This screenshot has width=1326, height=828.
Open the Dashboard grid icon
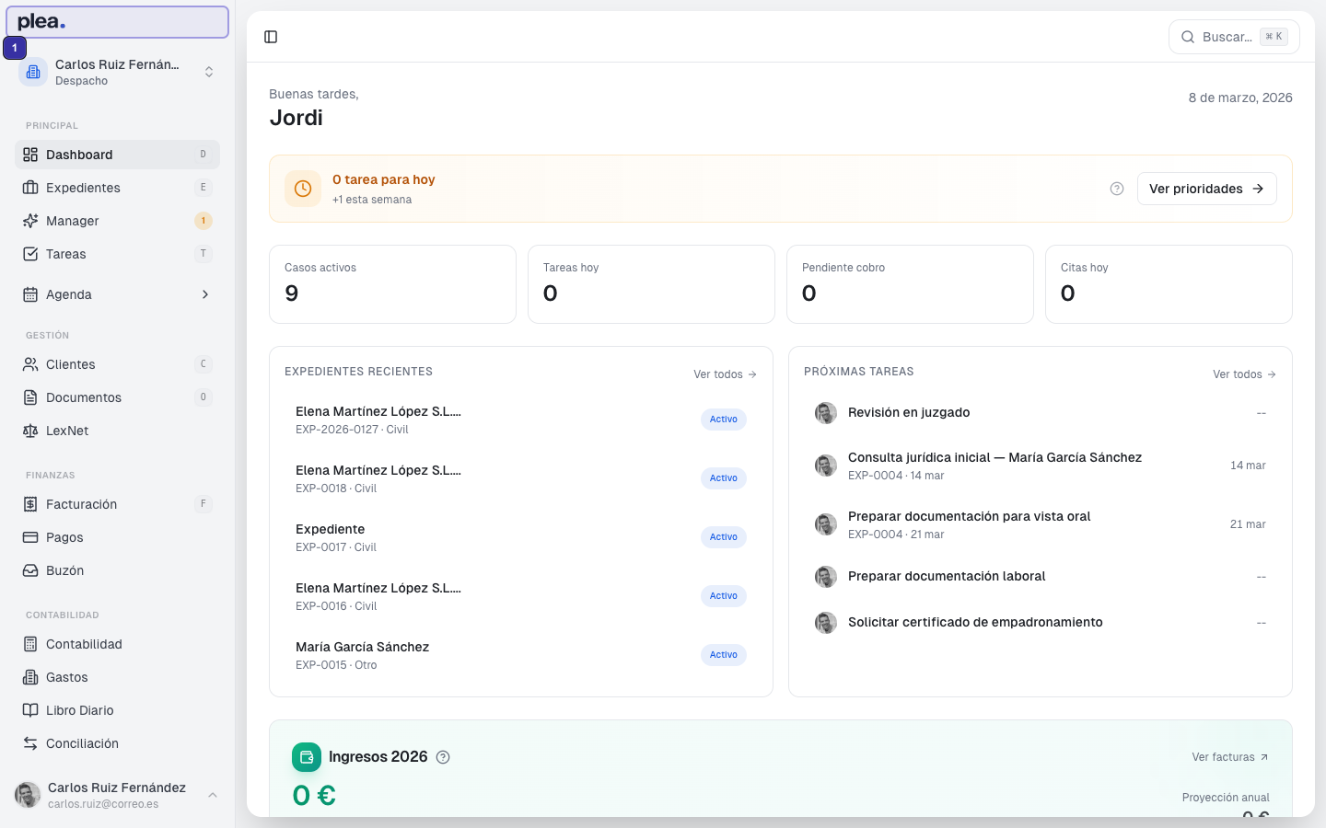pos(30,155)
